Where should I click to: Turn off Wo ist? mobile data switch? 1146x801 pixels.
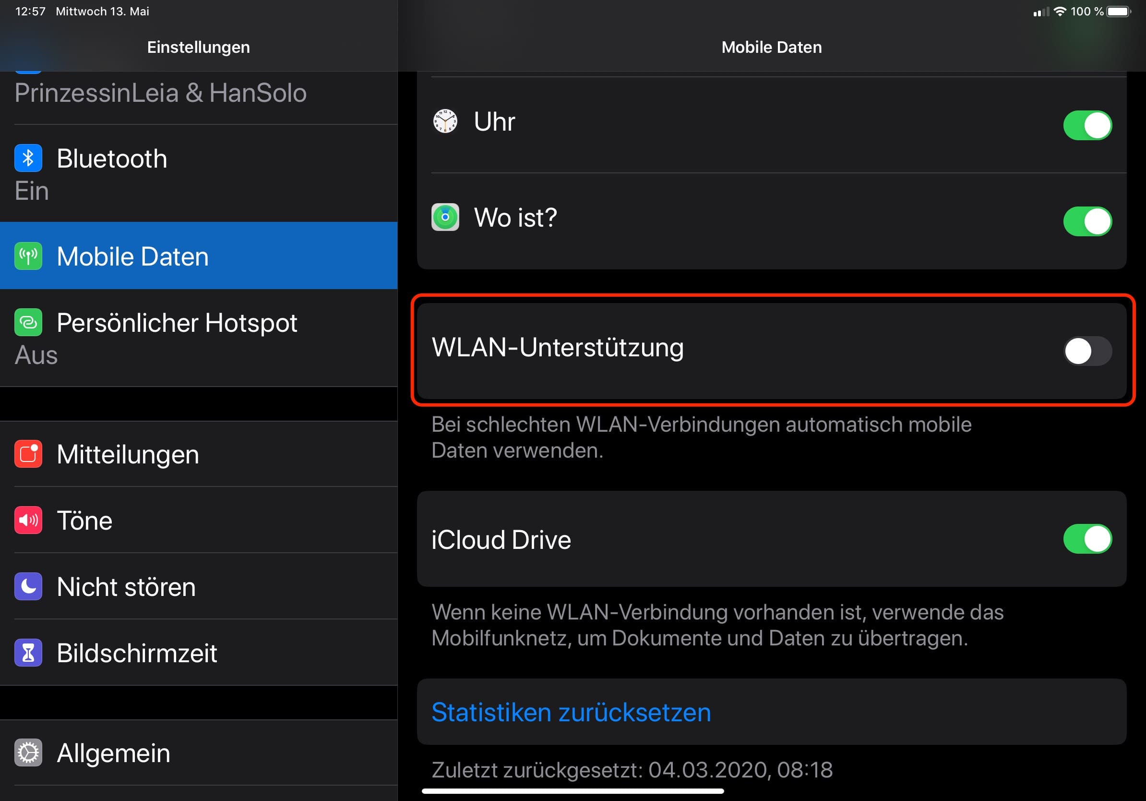pyautogui.click(x=1087, y=221)
